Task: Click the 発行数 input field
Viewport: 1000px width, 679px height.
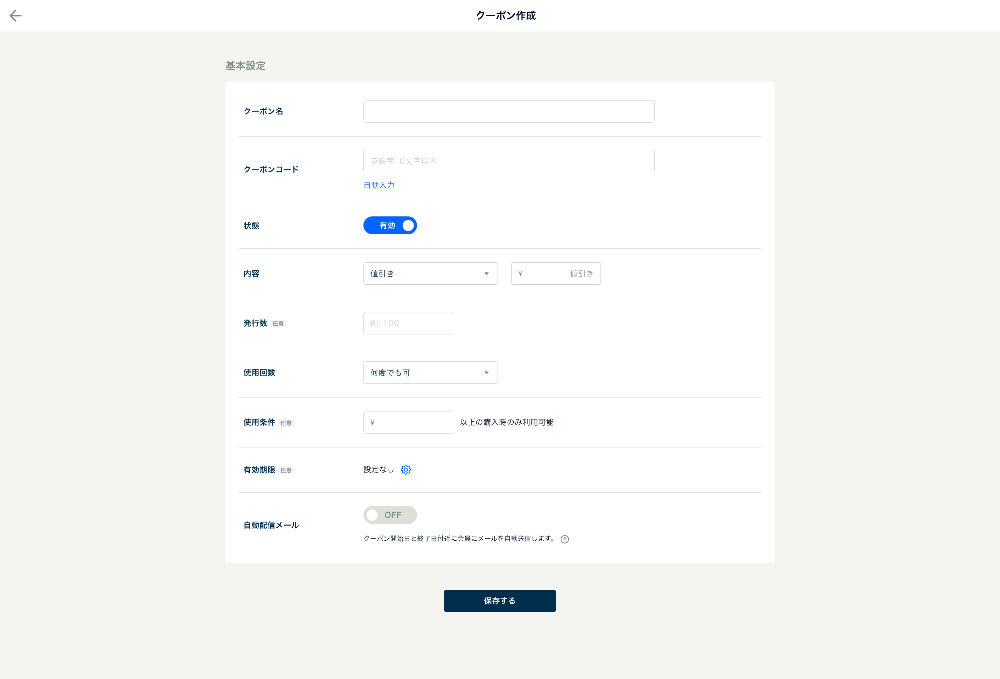Action: click(408, 323)
